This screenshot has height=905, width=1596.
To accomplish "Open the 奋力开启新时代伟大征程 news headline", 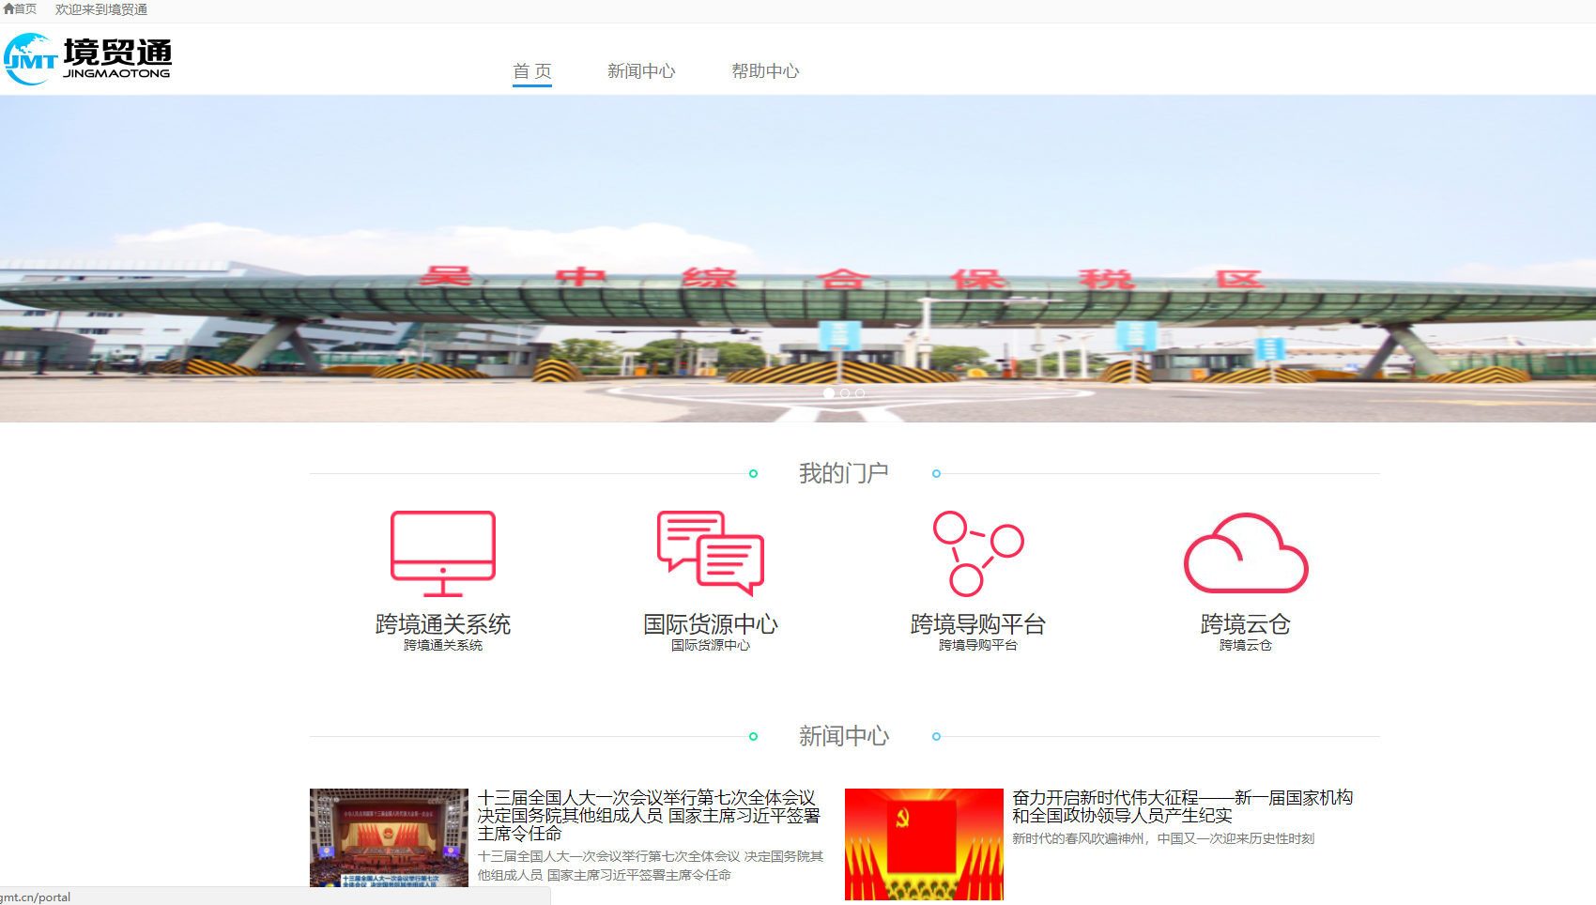I will click(1182, 806).
